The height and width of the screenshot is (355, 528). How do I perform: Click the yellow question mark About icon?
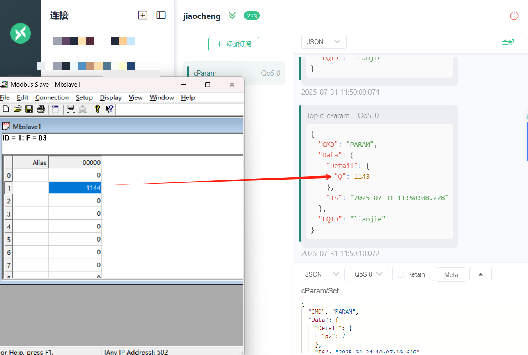coord(97,109)
